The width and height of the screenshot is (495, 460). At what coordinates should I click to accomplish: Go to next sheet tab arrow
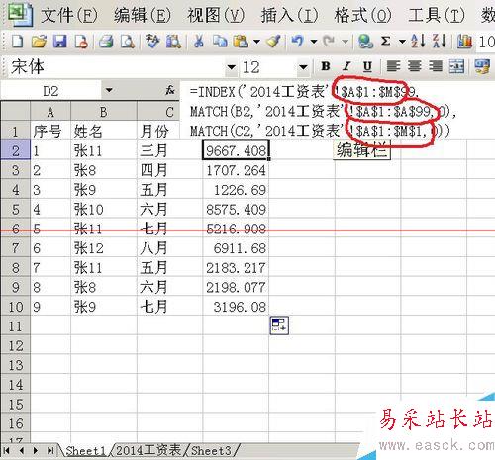(x=36, y=450)
